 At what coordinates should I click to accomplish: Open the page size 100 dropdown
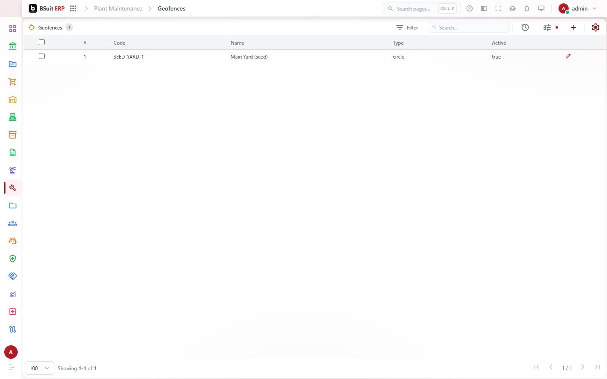pyautogui.click(x=40, y=368)
